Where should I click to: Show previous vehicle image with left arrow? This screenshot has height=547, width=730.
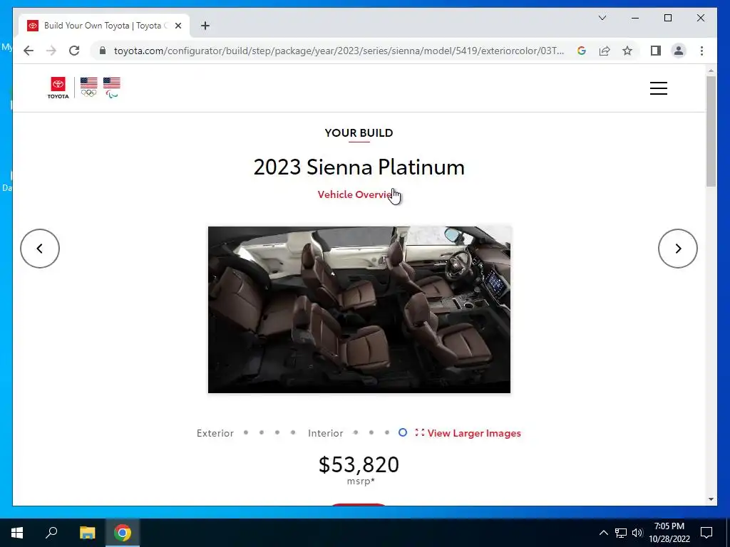(40, 249)
